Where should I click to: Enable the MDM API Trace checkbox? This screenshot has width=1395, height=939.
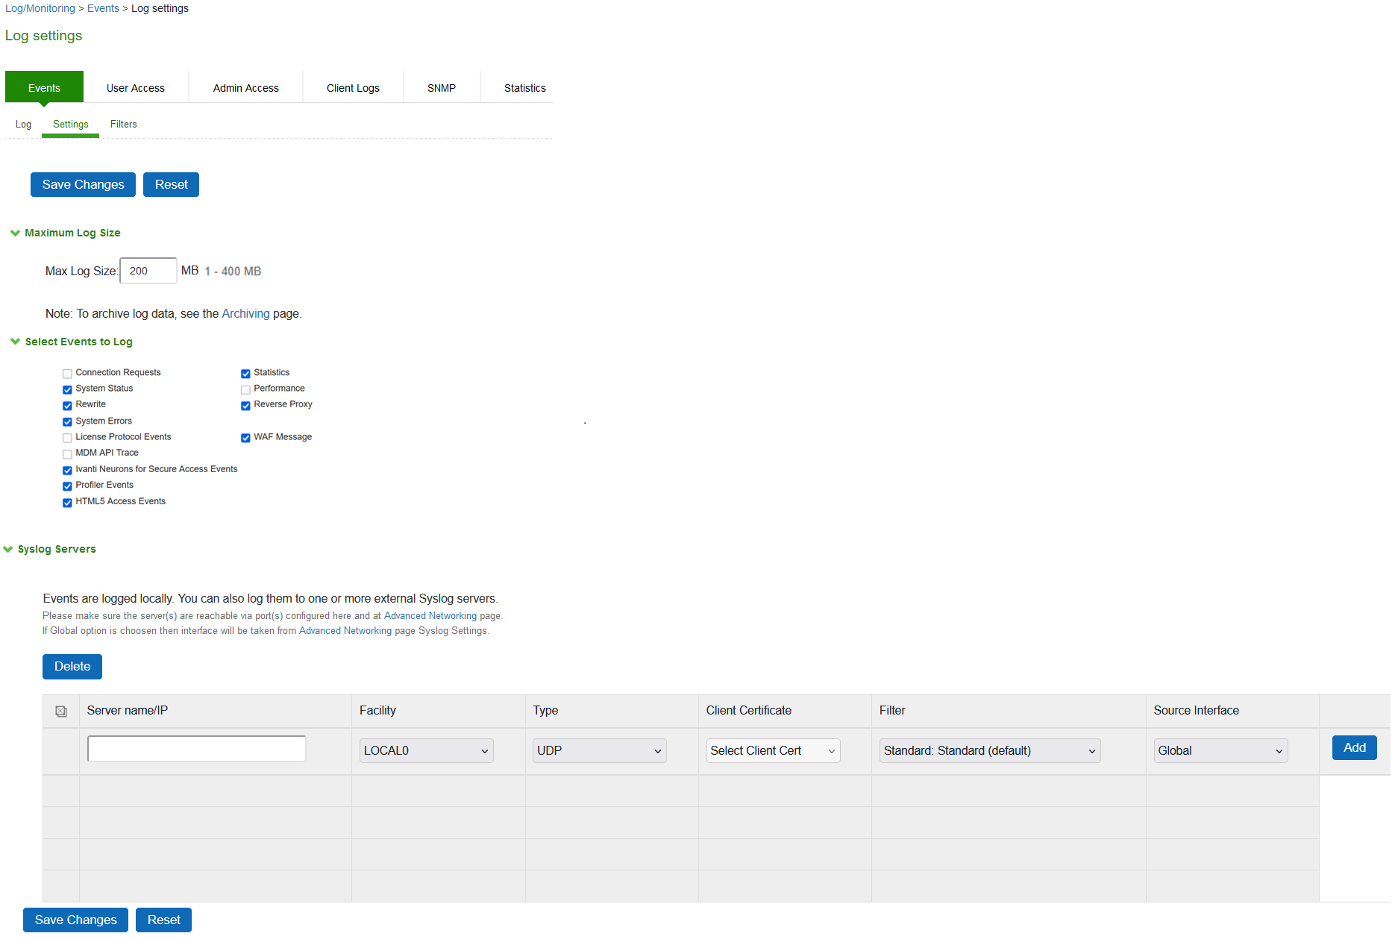(x=67, y=454)
